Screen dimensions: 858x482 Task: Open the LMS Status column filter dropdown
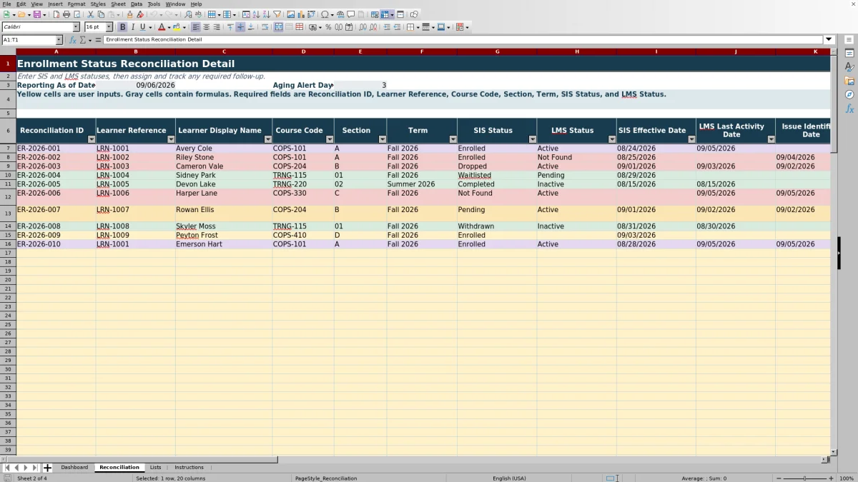click(612, 139)
